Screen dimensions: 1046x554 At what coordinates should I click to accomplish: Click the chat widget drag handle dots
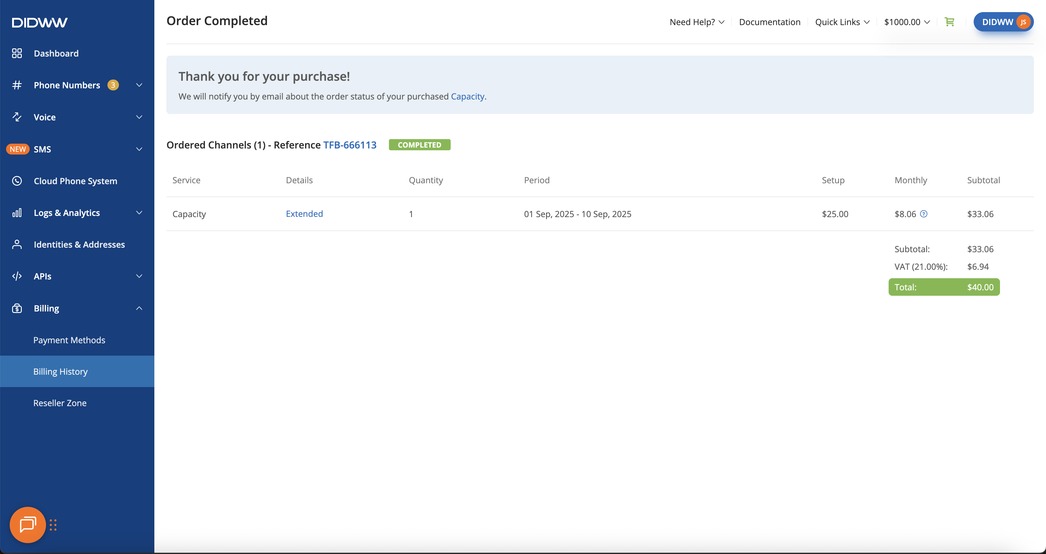coord(53,525)
